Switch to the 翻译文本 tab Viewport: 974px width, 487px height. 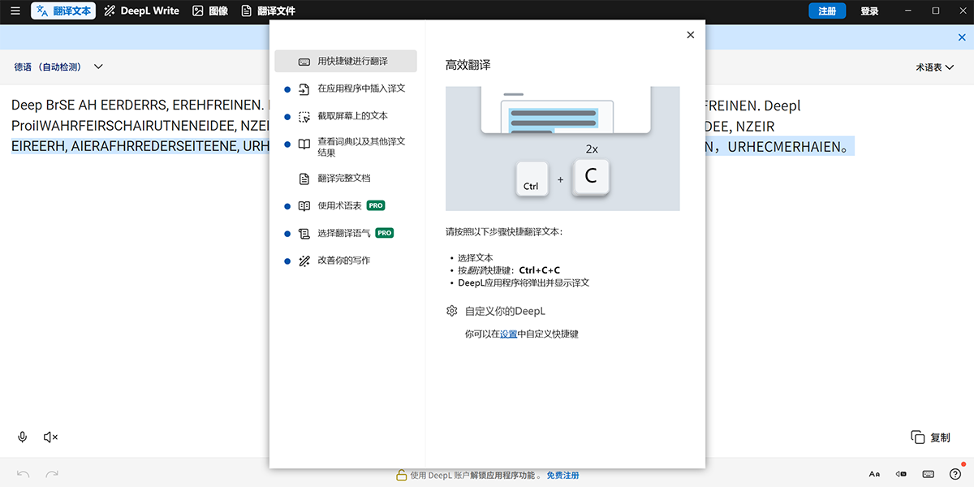[63, 11]
